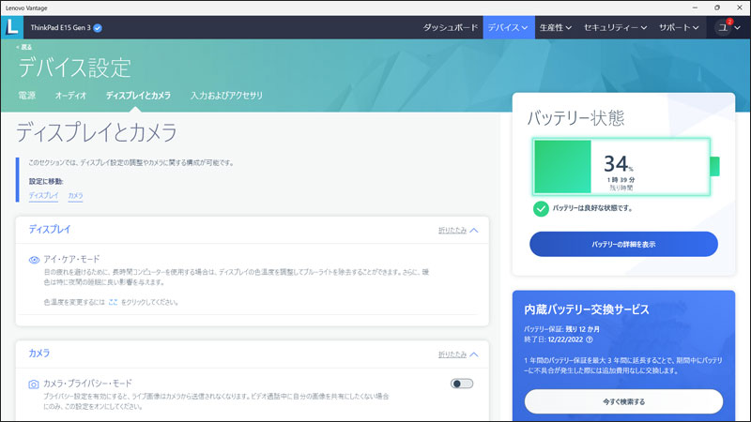
Task: Click the カメラ section header title
Action: (x=39, y=354)
